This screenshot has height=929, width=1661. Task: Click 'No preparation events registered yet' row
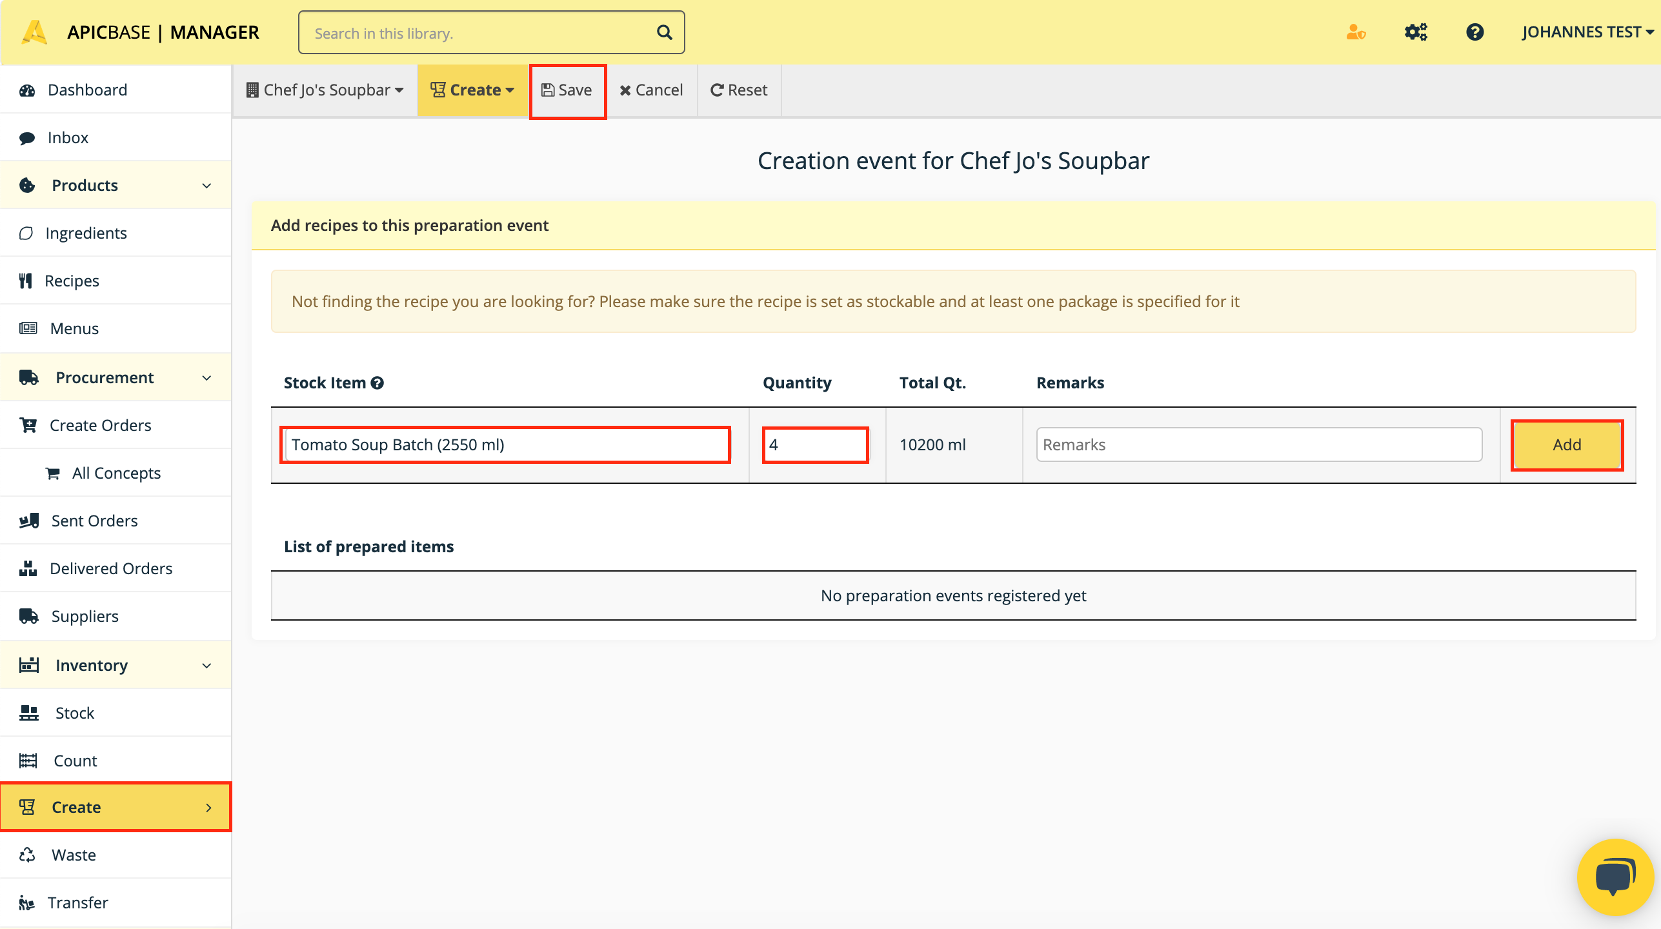tap(953, 596)
